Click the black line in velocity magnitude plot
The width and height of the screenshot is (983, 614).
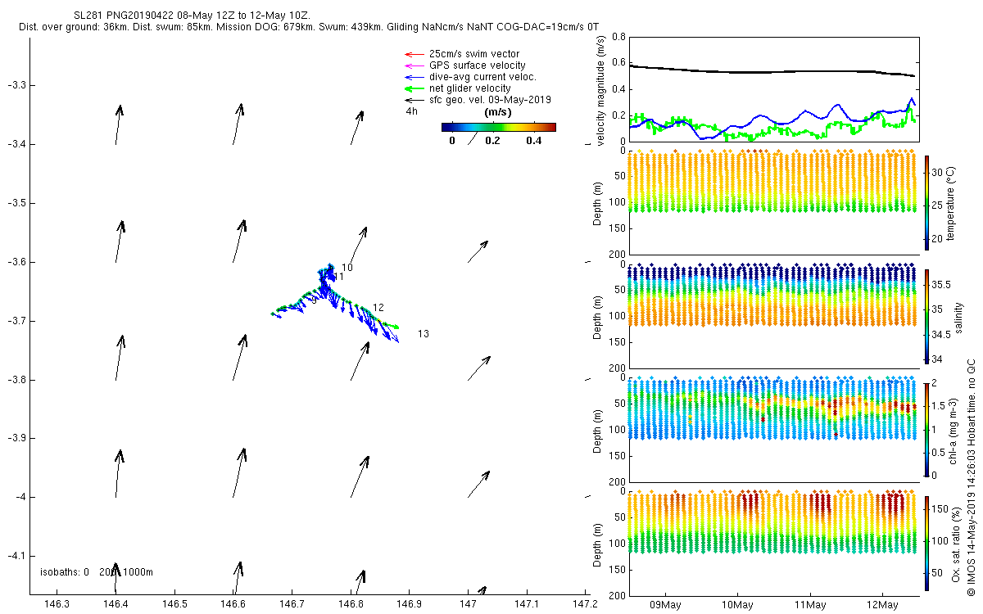click(x=770, y=71)
